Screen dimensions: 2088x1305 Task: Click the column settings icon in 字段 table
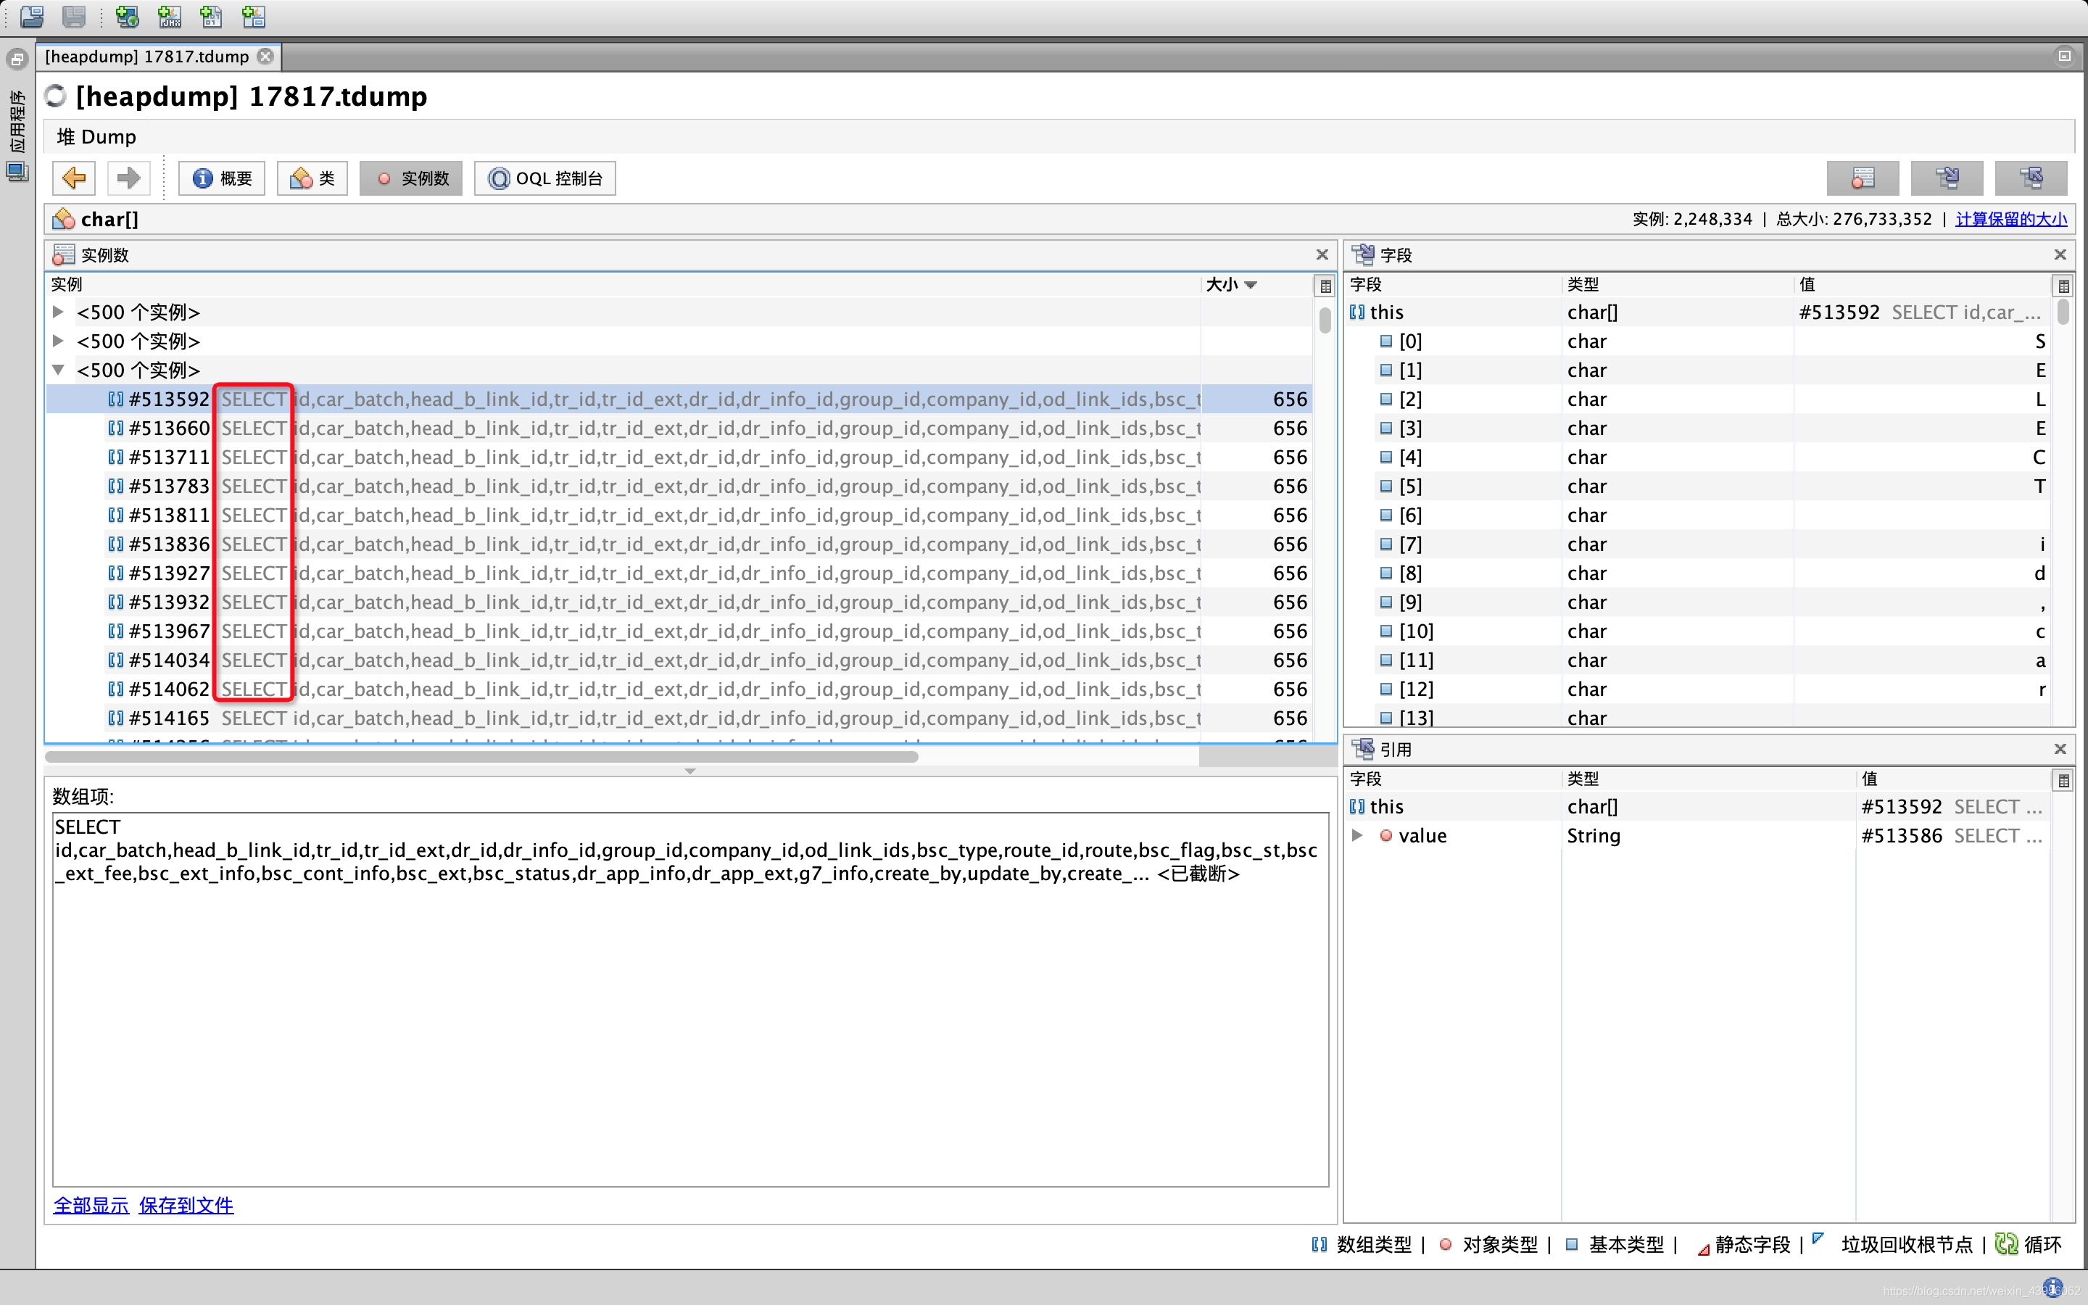click(2063, 286)
